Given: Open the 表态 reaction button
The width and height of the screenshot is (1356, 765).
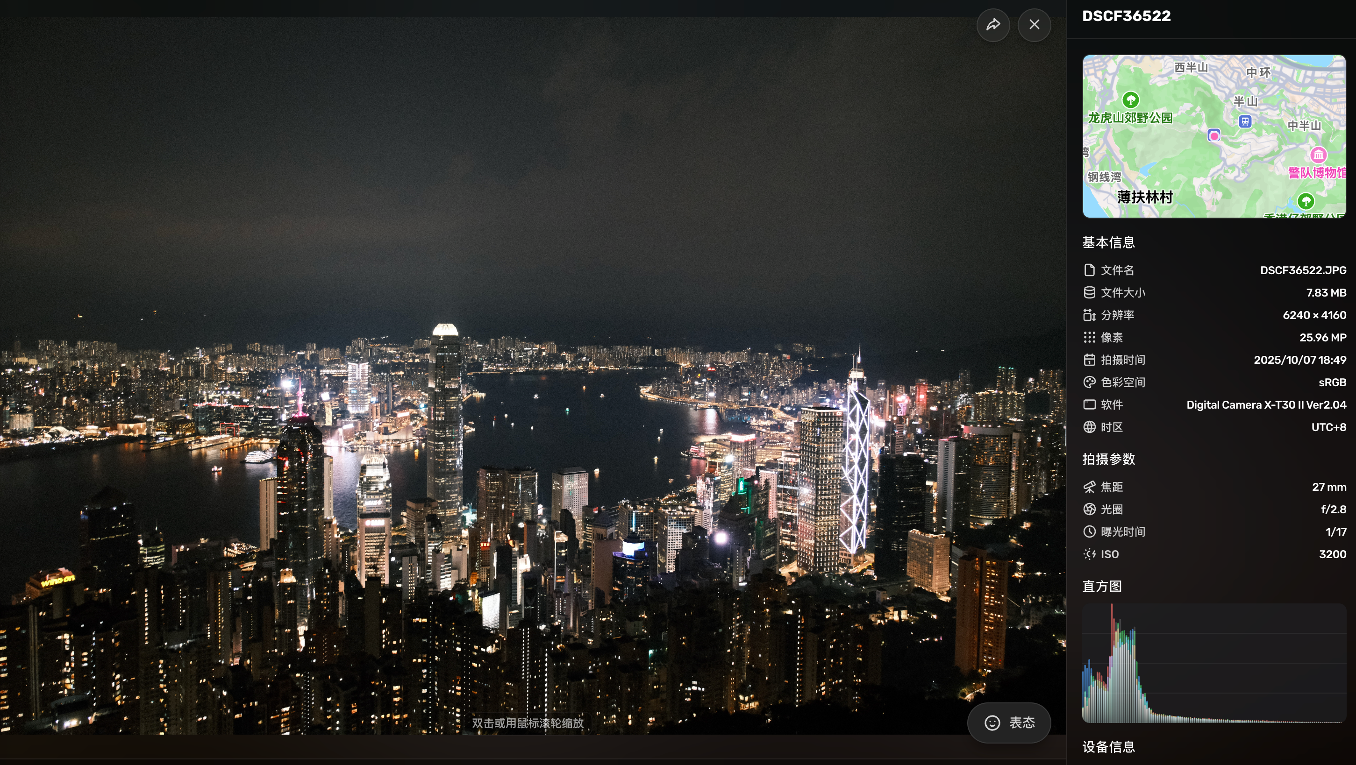Looking at the screenshot, I should coord(1009,722).
